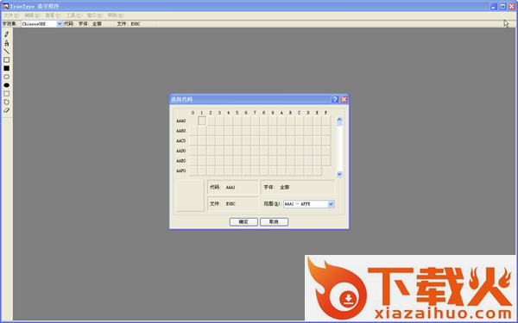Select code cell in row AAA0 column 5
The image size is (518, 323).
(237, 121)
